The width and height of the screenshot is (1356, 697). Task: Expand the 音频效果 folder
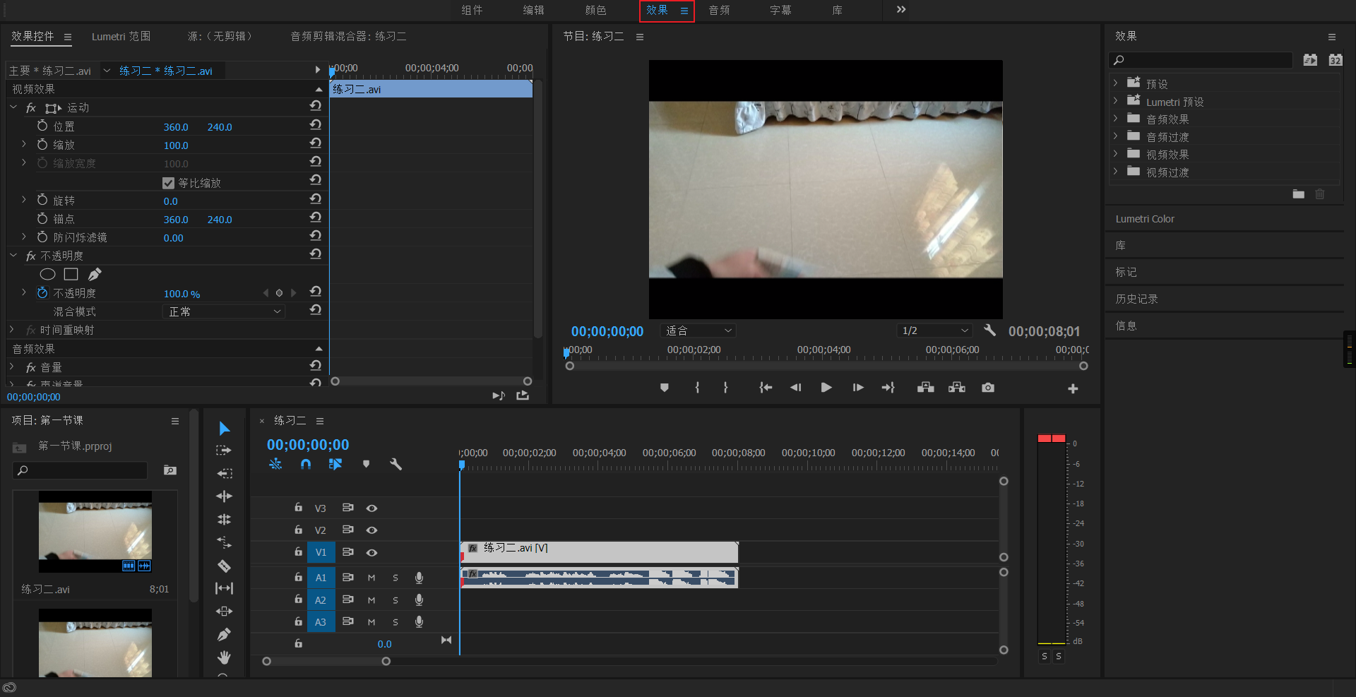pyautogui.click(x=1115, y=119)
